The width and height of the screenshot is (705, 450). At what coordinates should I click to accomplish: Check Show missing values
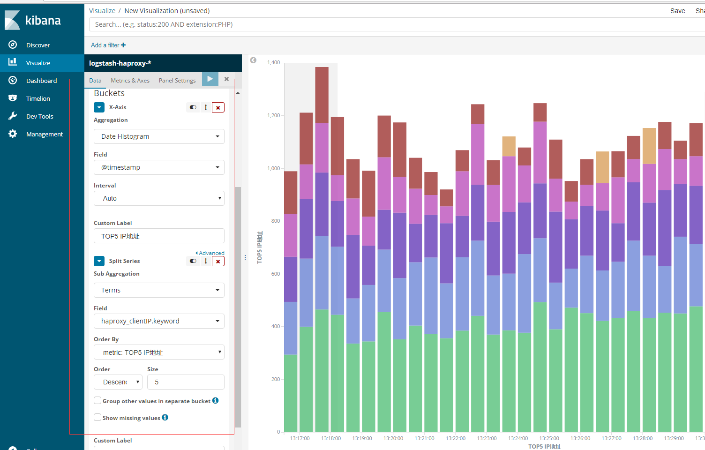97,417
